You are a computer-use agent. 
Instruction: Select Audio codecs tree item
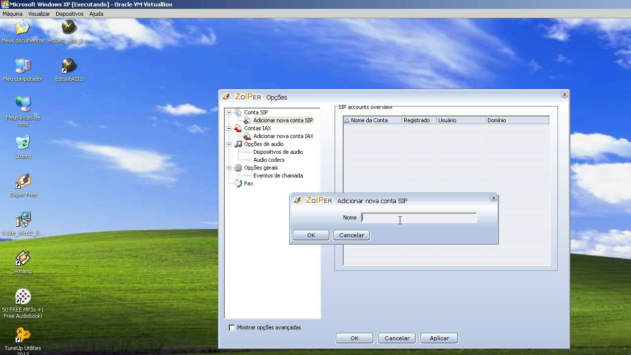(269, 160)
